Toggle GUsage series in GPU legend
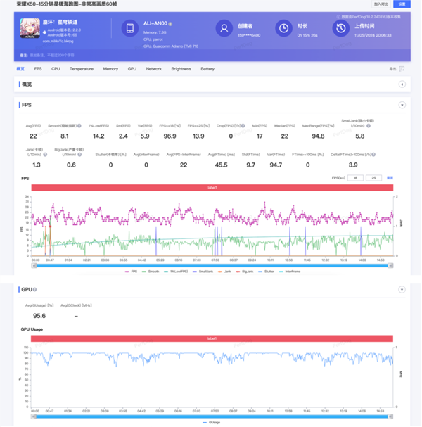The width and height of the screenshot is (422, 427). click(214, 422)
